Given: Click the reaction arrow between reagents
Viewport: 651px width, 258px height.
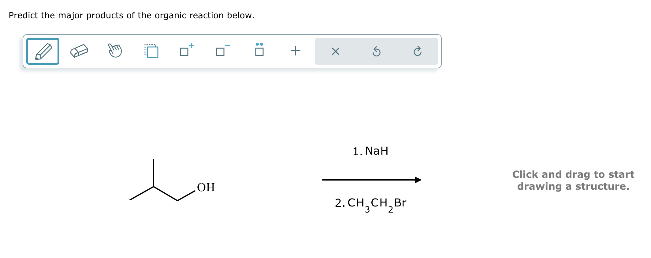Looking at the screenshot, I should 372,180.
